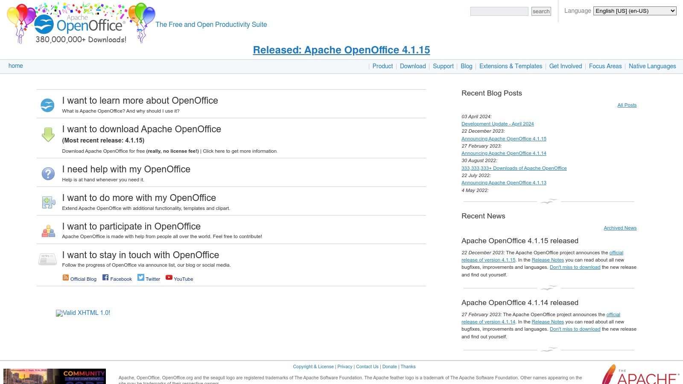Image resolution: width=683 pixels, height=384 pixels.
Task: Click the green download arrow icon
Action: coord(48,135)
